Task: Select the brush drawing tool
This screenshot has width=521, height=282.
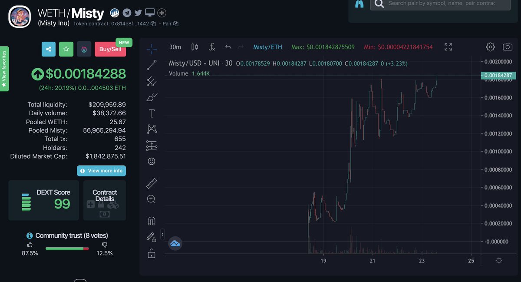Action: coord(152,97)
